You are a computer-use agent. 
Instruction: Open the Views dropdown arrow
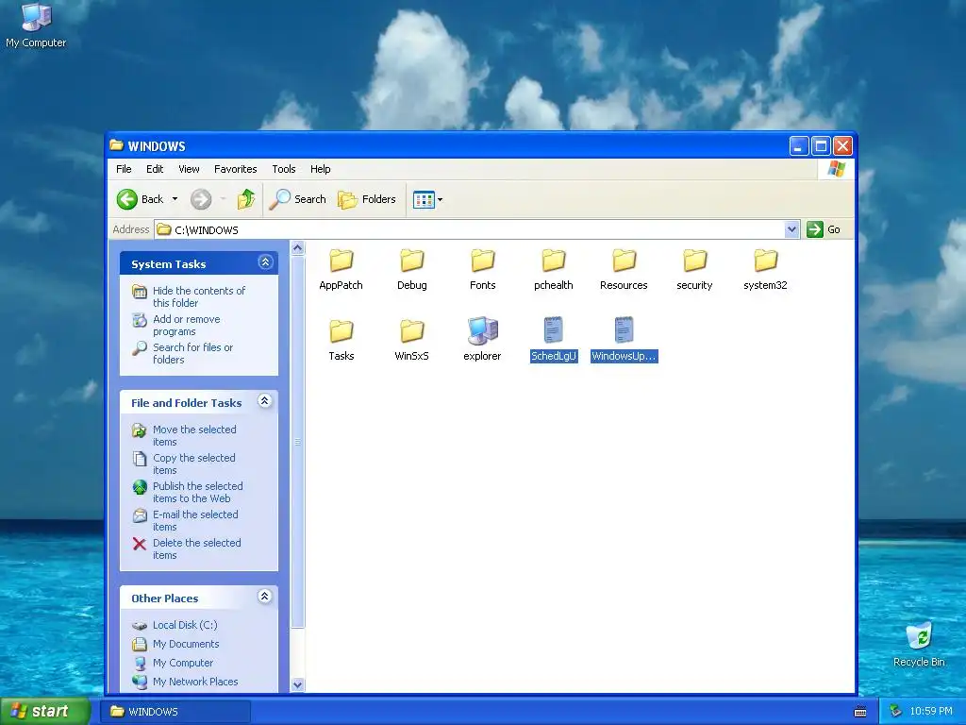point(440,200)
